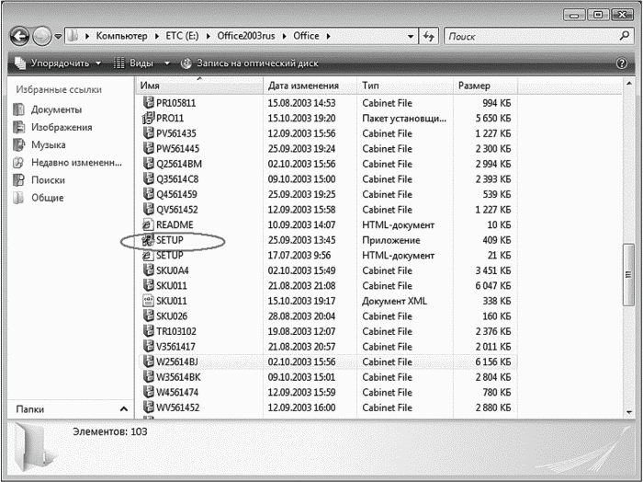Select the WV561452 file name
The width and height of the screenshot is (643, 482).
pos(177,407)
